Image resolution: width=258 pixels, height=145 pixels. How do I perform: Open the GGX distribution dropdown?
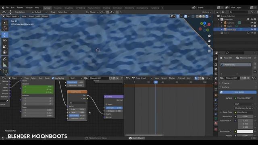(x=243, y=104)
